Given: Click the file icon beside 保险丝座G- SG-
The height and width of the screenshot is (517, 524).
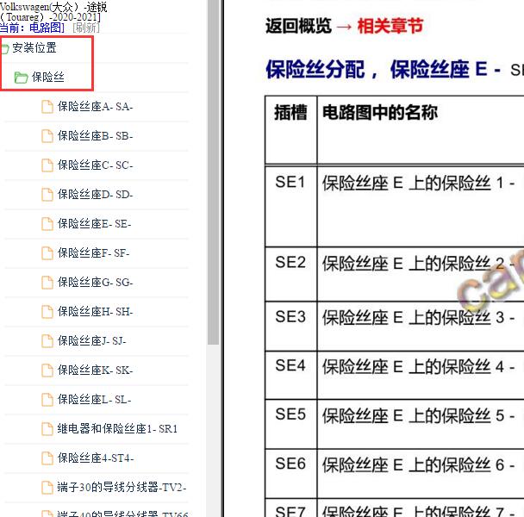Looking at the screenshot, I should pos(47,283).
